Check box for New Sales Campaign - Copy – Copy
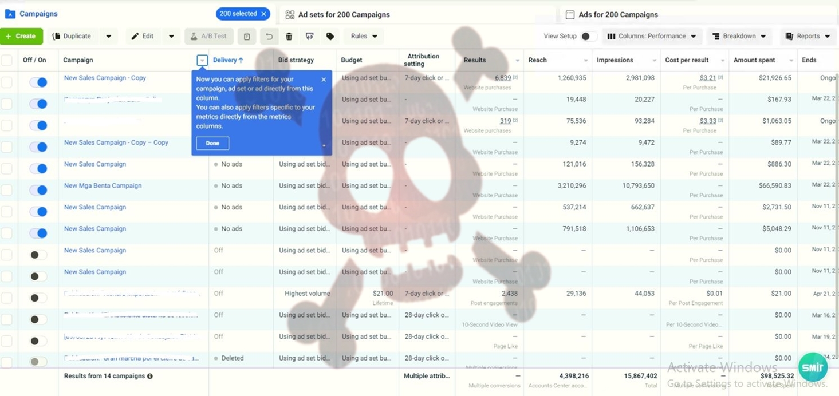 click(x=7, y=146)
